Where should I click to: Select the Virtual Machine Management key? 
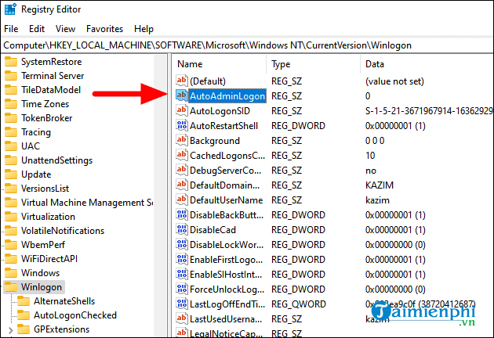pos(87,203)
